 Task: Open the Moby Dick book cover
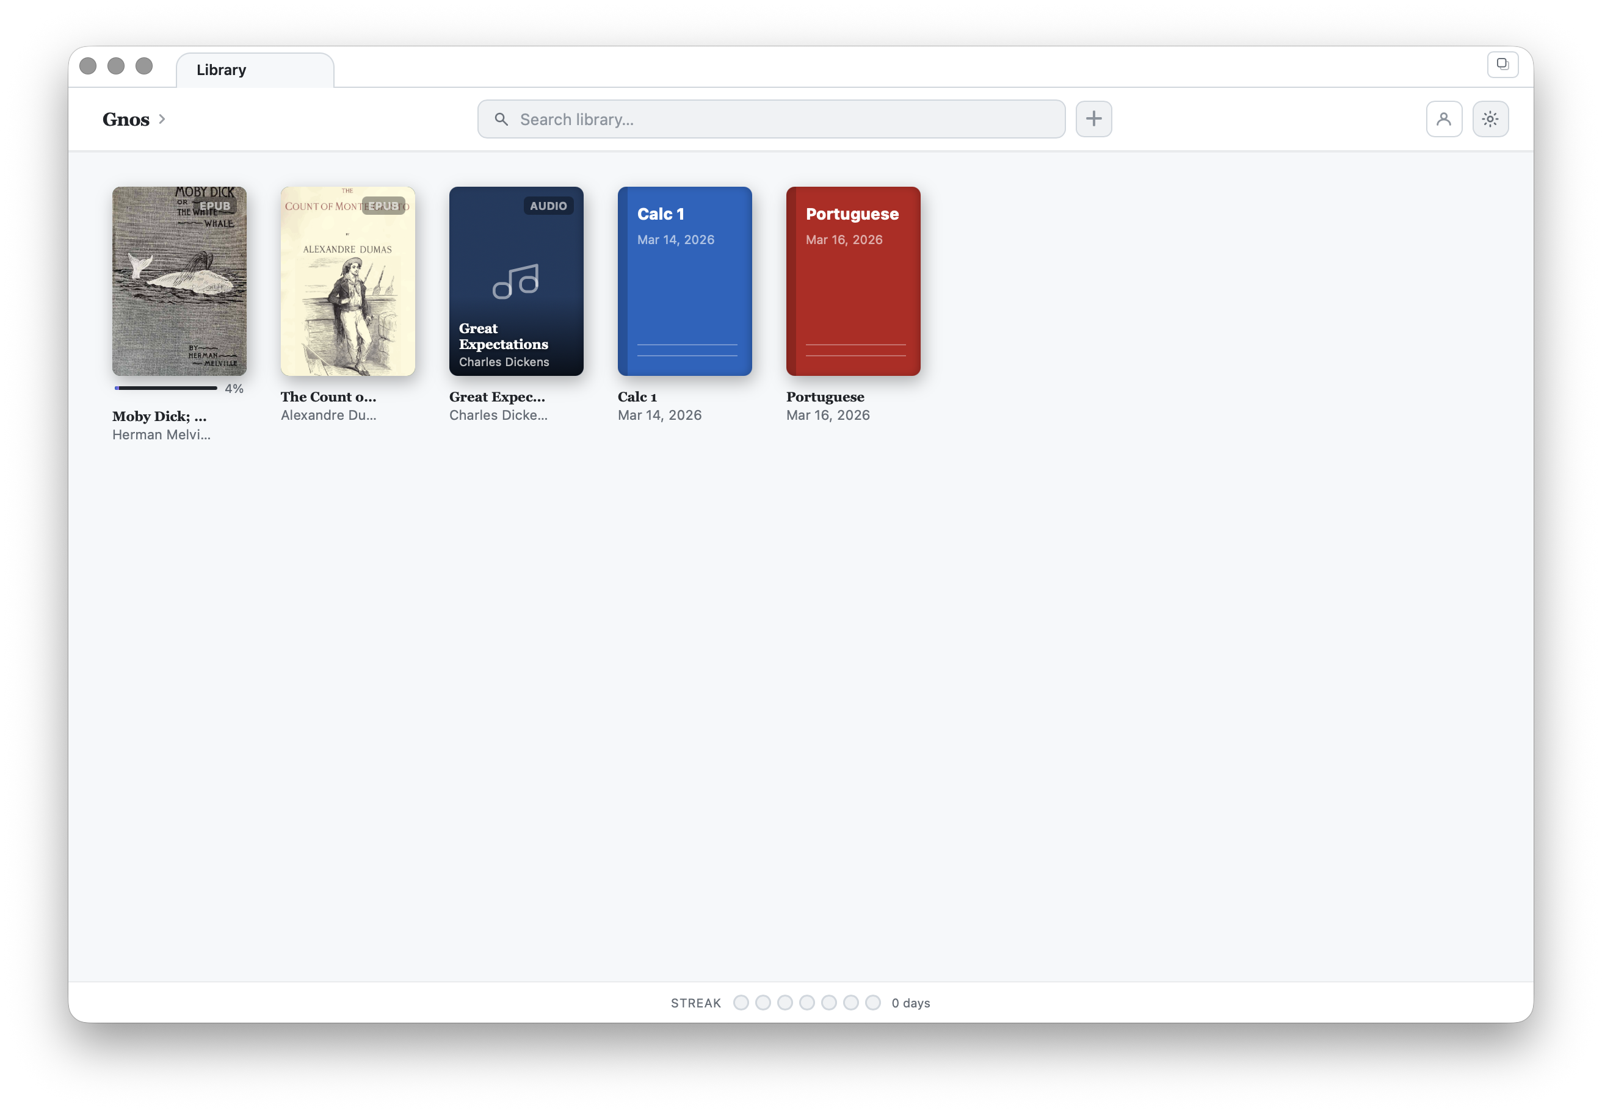click(x=179, y=281)
